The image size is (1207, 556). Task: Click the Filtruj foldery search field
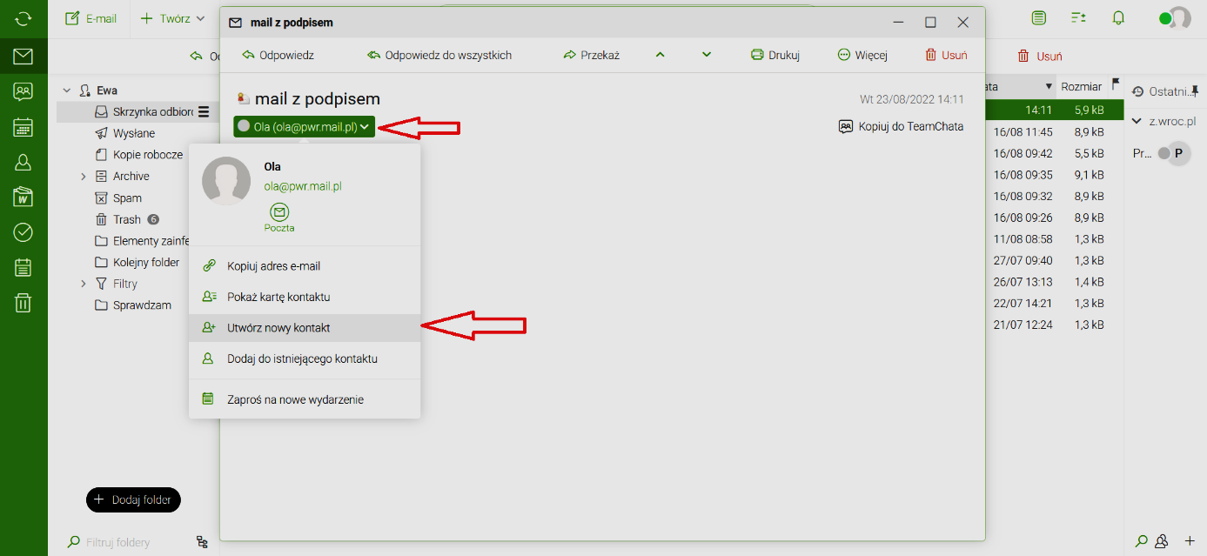131,542
